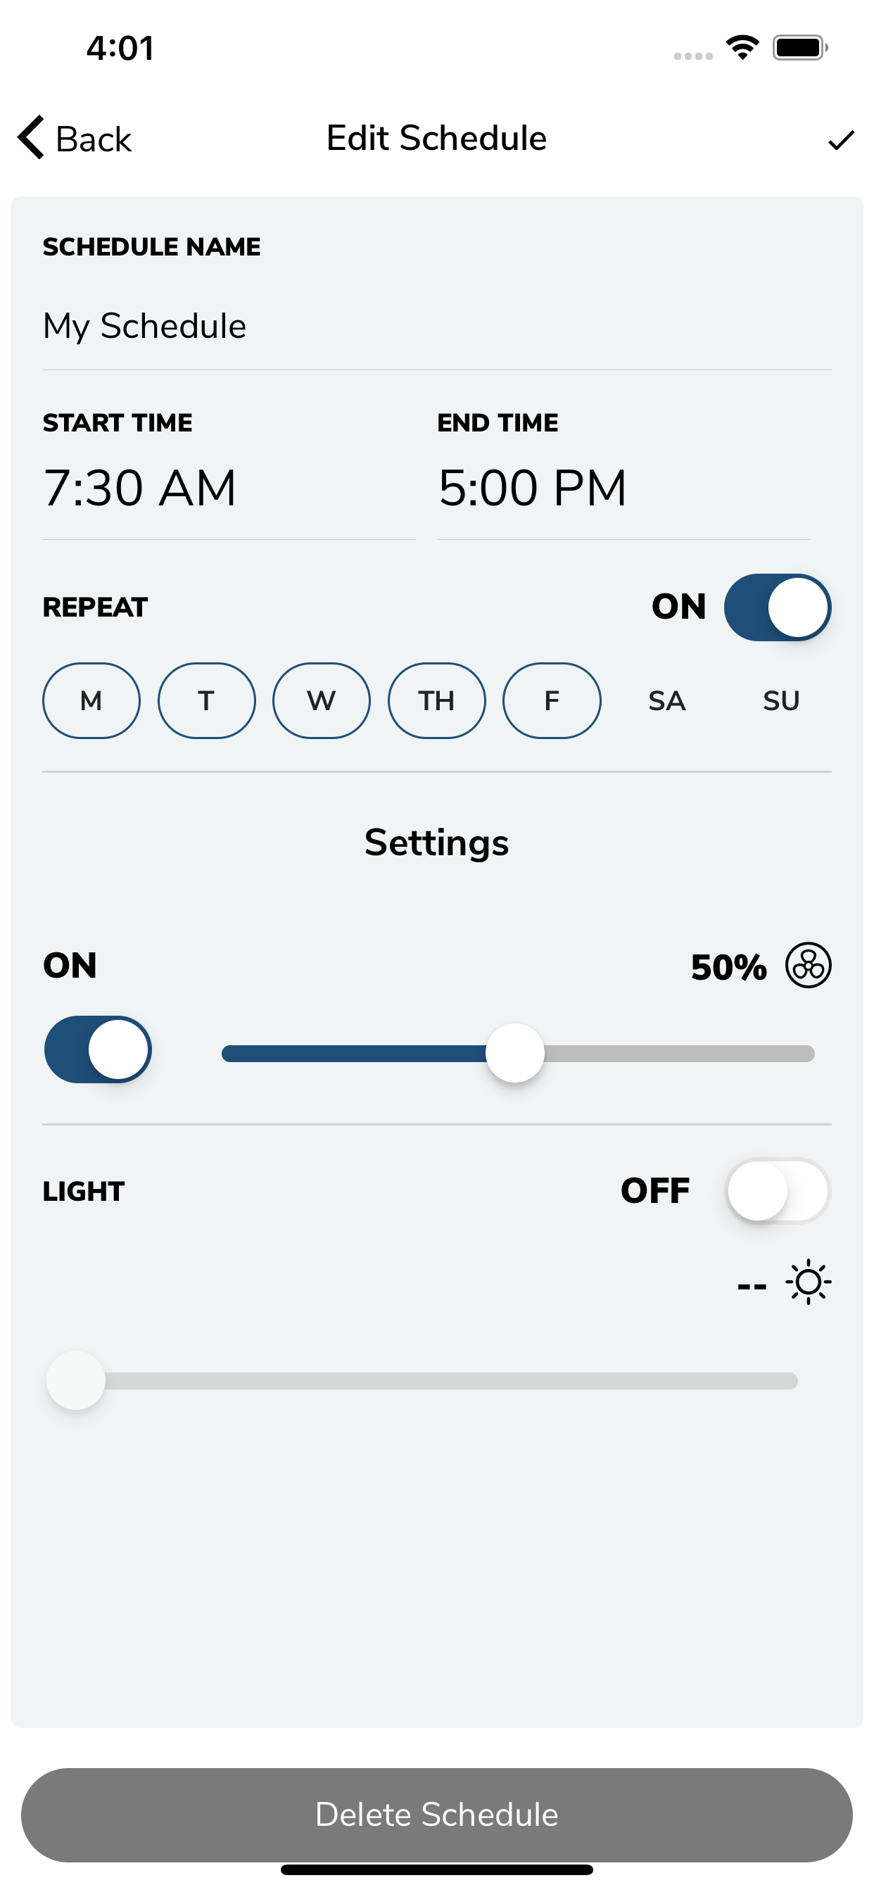Tap the light brightness sun icon
The width and height of the screenshot is (874, 1892).
pos(808,1282)
